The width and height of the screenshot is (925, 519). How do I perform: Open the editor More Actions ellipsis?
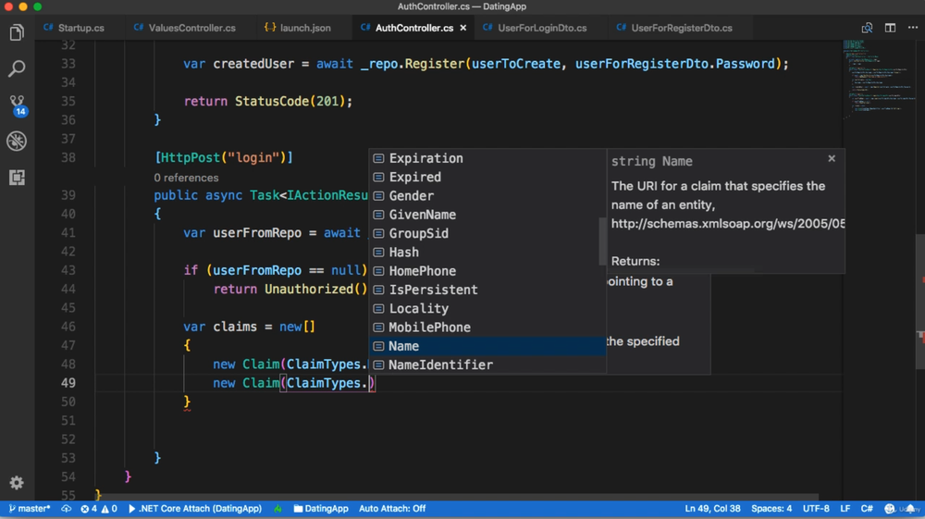point(913,28)
